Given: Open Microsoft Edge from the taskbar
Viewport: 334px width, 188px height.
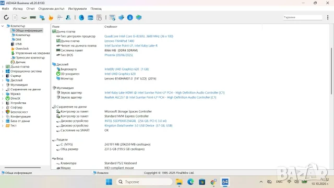Looking at the screenshot, I should point(190,182).
